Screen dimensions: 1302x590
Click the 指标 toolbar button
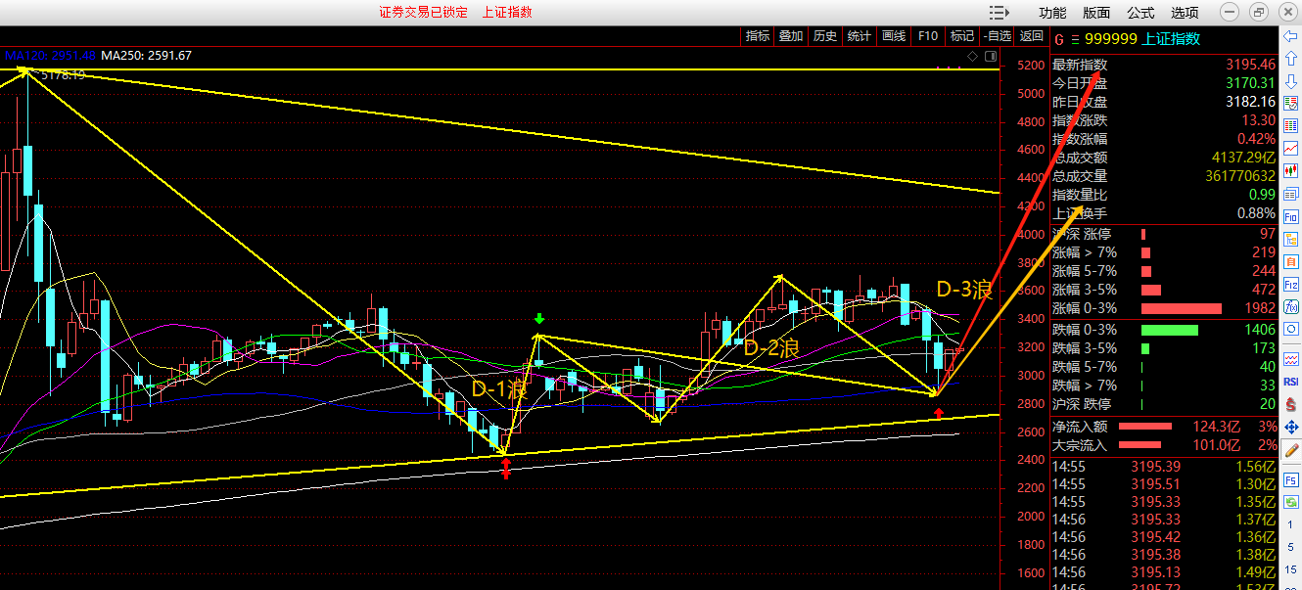(758, 36)
